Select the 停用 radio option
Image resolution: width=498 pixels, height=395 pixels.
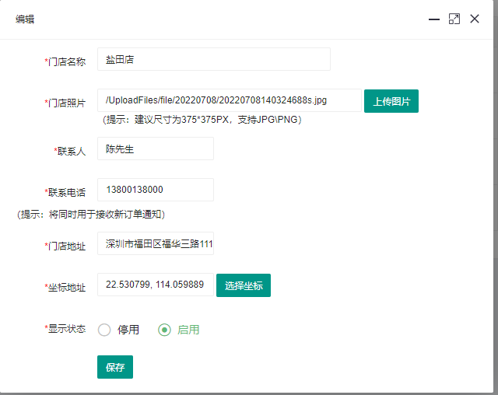tap(104, 330)
